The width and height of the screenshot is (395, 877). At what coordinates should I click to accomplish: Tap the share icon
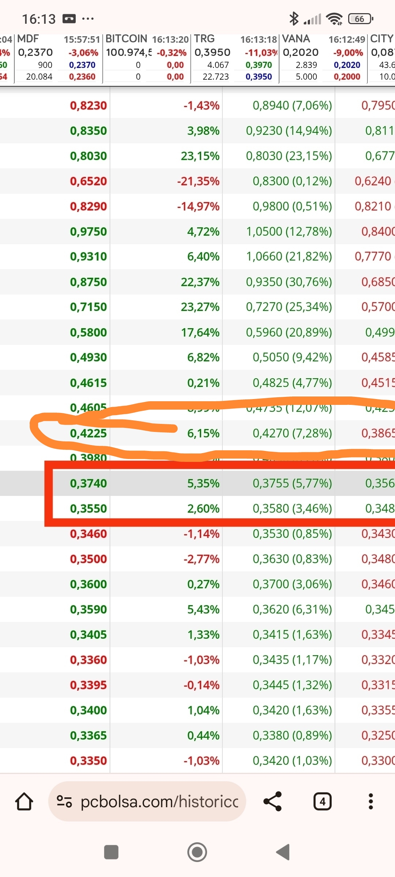click(273, 802)
